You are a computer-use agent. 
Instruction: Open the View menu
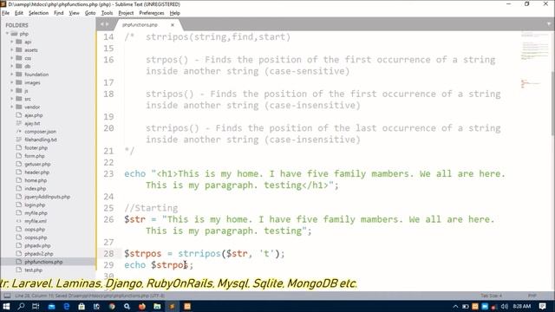pos(74,13)
